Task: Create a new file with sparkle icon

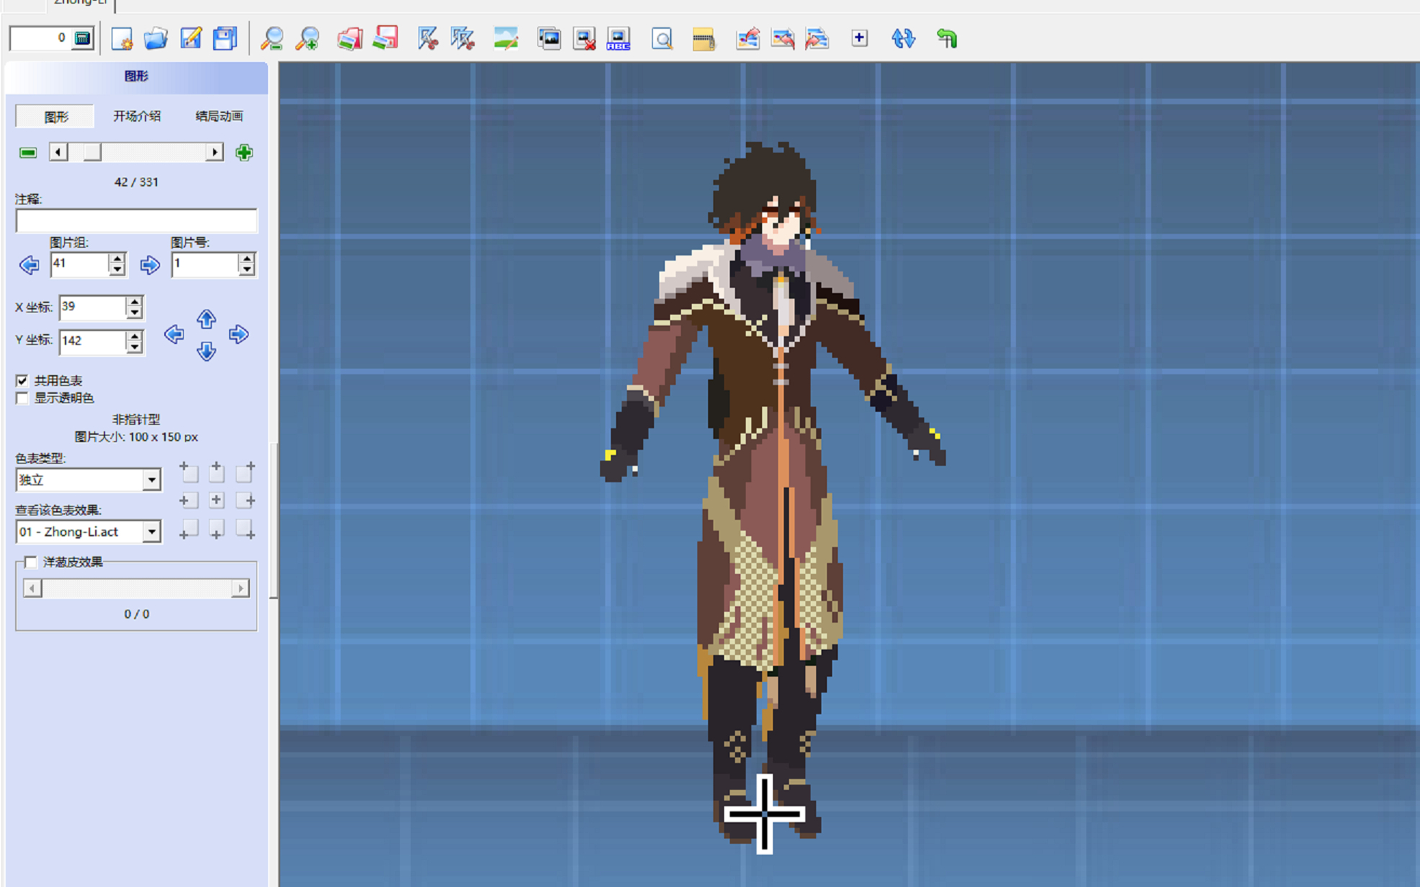Action: point(122,38)
